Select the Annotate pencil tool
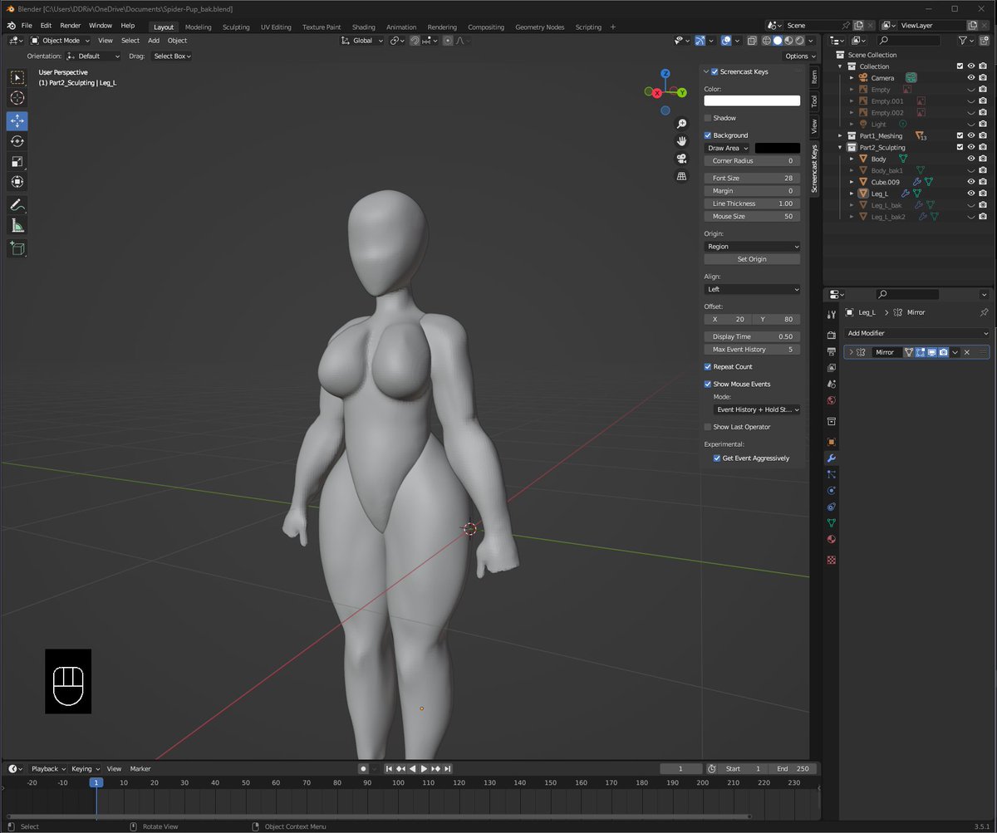 (17, 204)
